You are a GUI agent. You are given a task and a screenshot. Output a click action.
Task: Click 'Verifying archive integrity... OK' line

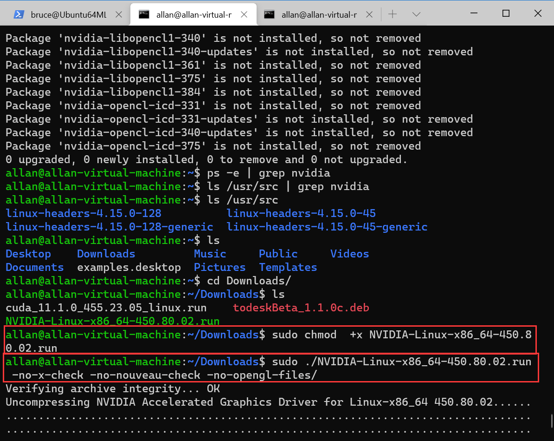(113, 388)
